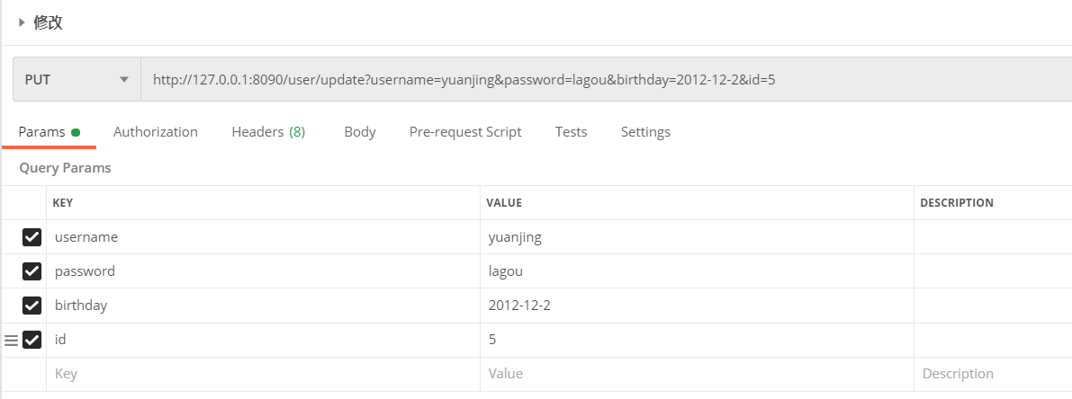Viewport: 1072px width, 399px height.
Task: Switch to the Authorization tab
Action: click(155, 132)
